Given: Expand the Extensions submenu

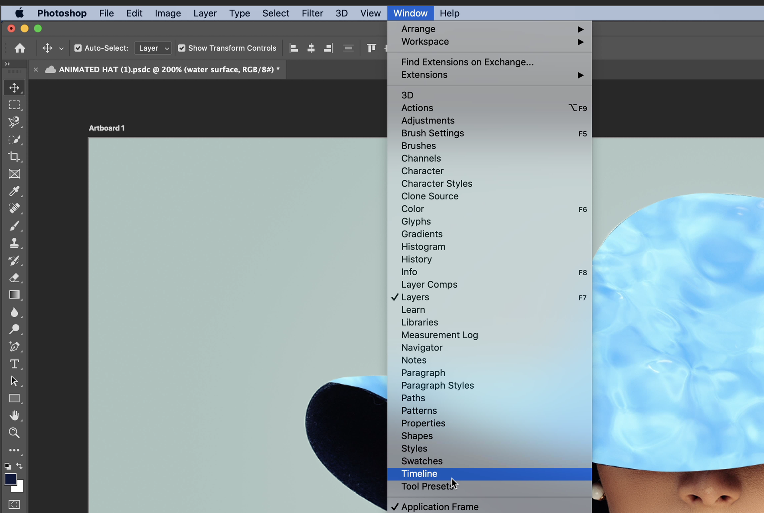Looking at the screenshot, I should (x=490, y=75).
